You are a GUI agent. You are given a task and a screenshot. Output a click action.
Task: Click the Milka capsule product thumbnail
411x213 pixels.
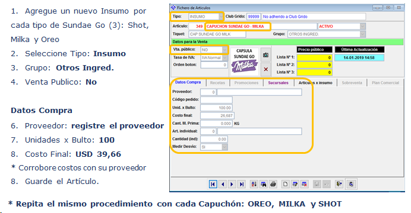(244, 61)
